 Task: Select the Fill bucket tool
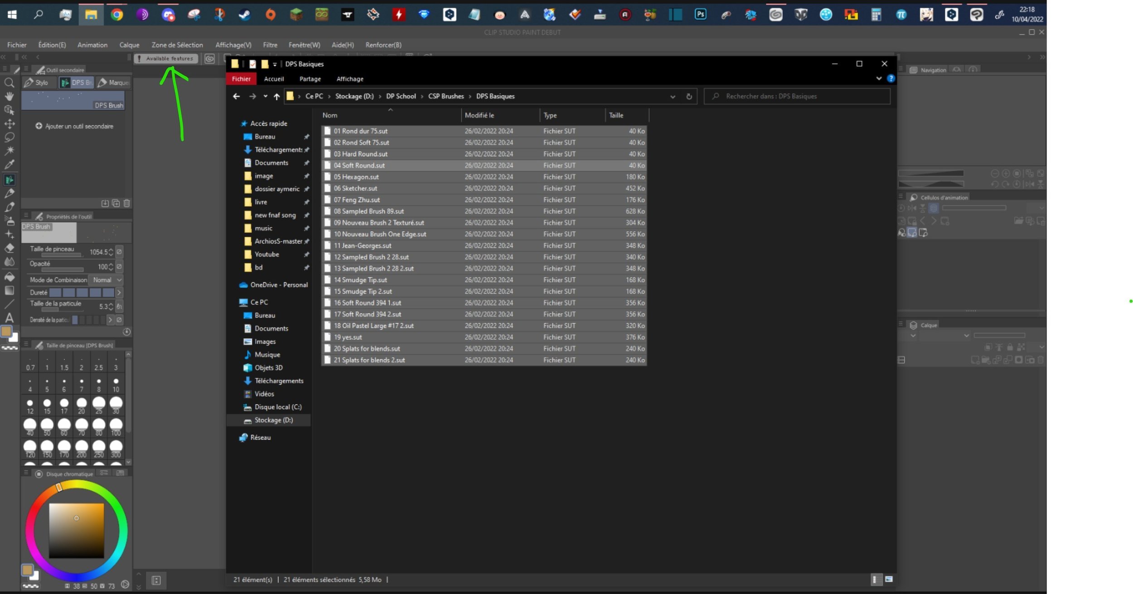pyautogui.click(x=9, y=277)
